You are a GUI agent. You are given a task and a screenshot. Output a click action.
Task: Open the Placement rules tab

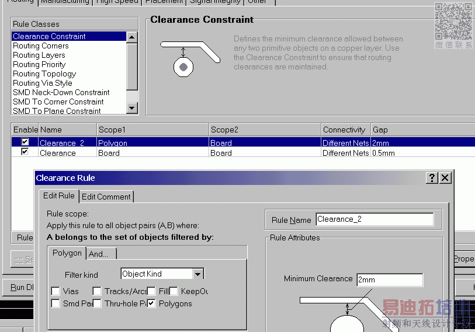pyautogui.click(x=164, y=2)
